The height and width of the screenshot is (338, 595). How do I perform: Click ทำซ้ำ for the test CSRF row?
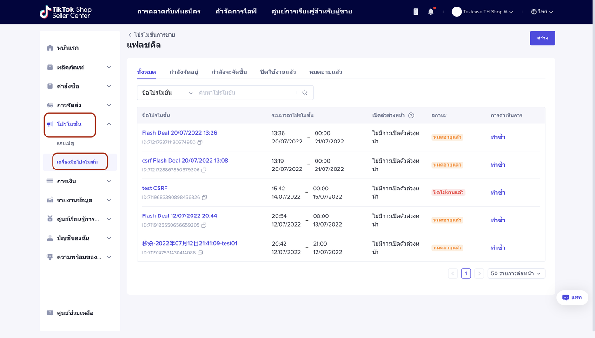point(498,192)
